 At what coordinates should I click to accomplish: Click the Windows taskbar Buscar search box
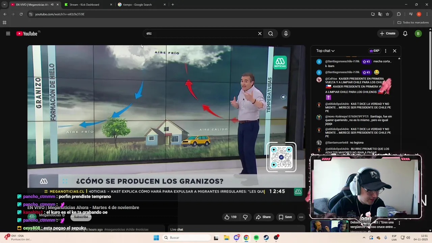click(187, 238)
